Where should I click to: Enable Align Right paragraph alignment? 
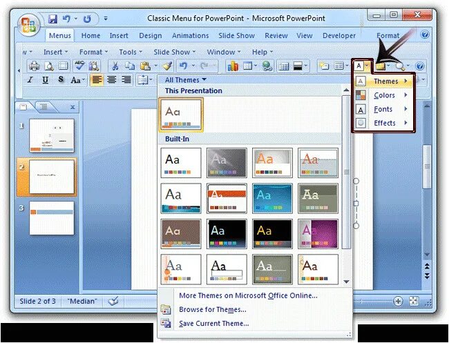126,80
